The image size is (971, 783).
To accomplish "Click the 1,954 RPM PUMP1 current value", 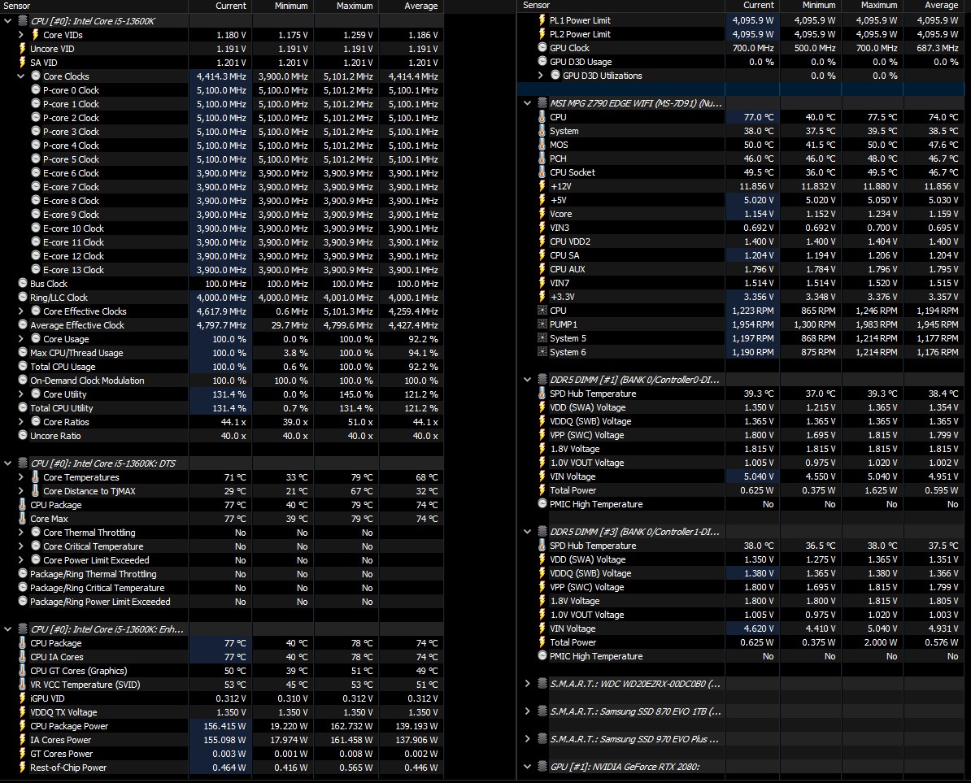I will click(x=753, y=324).
